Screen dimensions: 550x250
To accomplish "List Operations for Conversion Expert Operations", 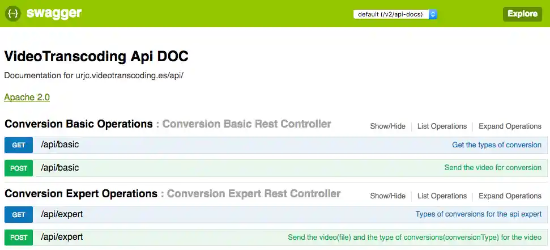I will 442,196.
